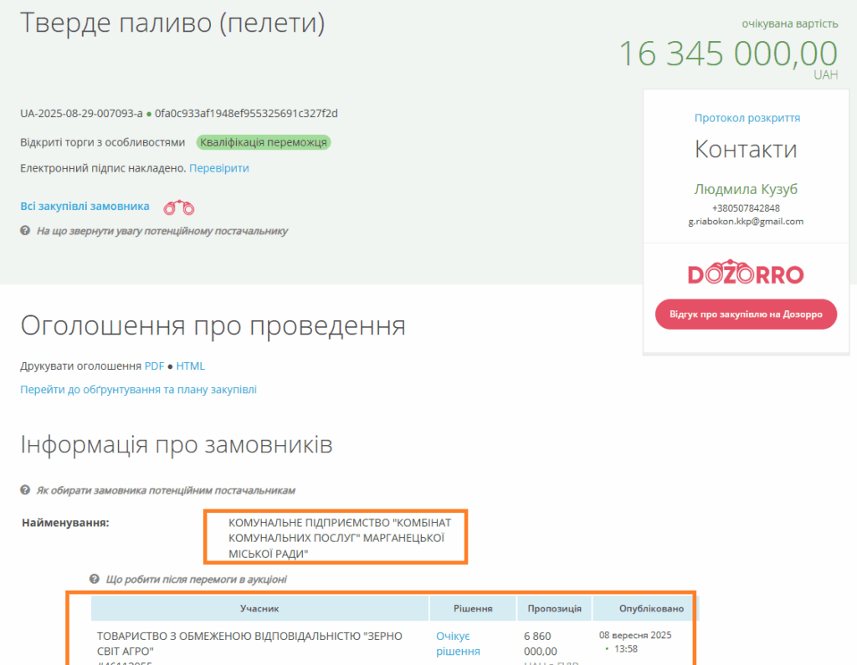The image size is (857, 665).
Task: Click the Кваліфікація переможця status badge
Action: [x=264, y=142]
